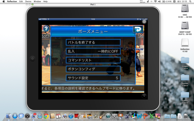This screenshot has width=194, height=121.
Task: Open Microsoft Excel from the Dock
Action: [x=152, y=116]
